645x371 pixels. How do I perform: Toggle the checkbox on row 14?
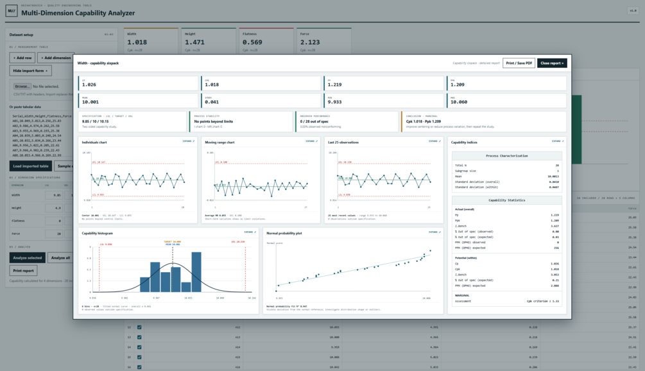click(139, 347)
